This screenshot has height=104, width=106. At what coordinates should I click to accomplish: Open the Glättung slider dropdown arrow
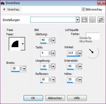(x=53, y=40)
